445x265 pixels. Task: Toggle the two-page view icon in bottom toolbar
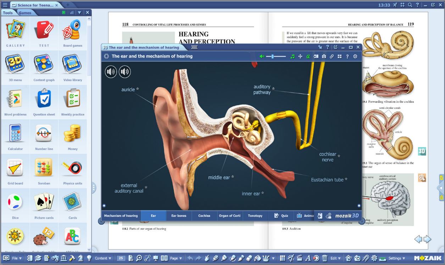[x=165, y=258]
